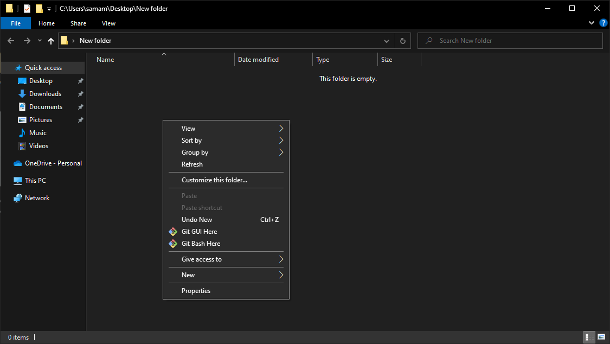This screenshot has height=344, width=610.
Task: Select Quick access in navigation pane
Action: 43,68
